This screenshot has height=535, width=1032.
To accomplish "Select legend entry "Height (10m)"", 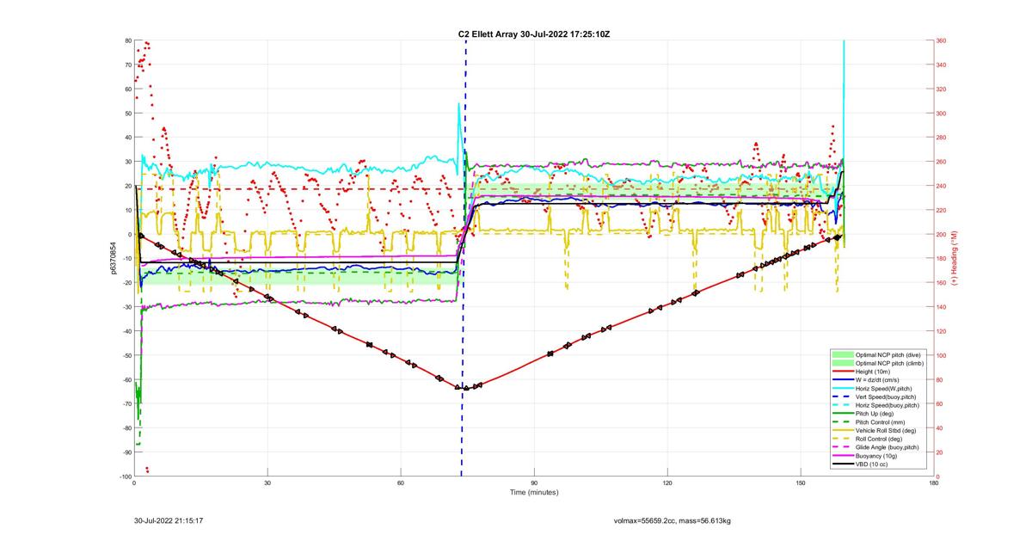I will (x=873, y=371).
